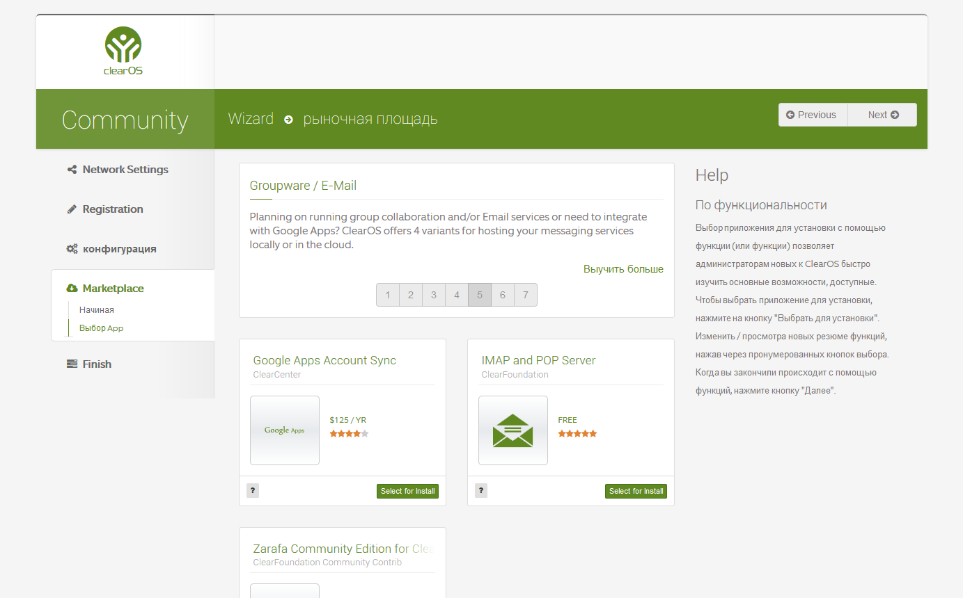Click the ClearFoundation vendor under IMAP

pyautogui.click(x=515, y=375)
